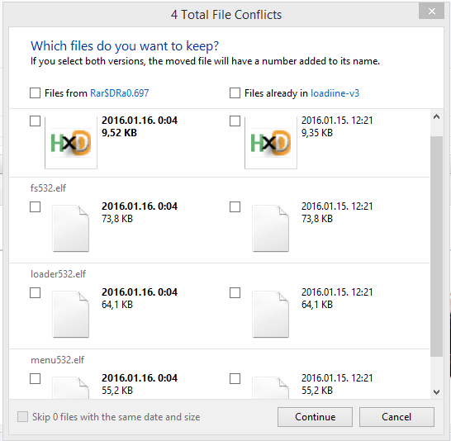
Task: Keep the newer loader532.elf dated 2016.01.16
Action: pyautogui.click(x=35, y=292)
